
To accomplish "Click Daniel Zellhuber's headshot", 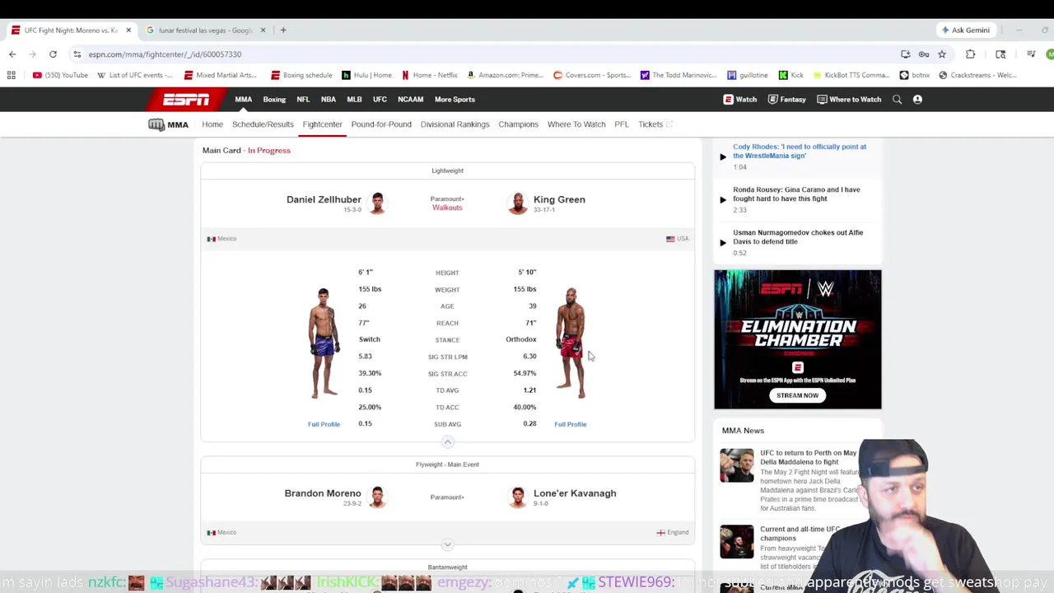I will 377,203.
